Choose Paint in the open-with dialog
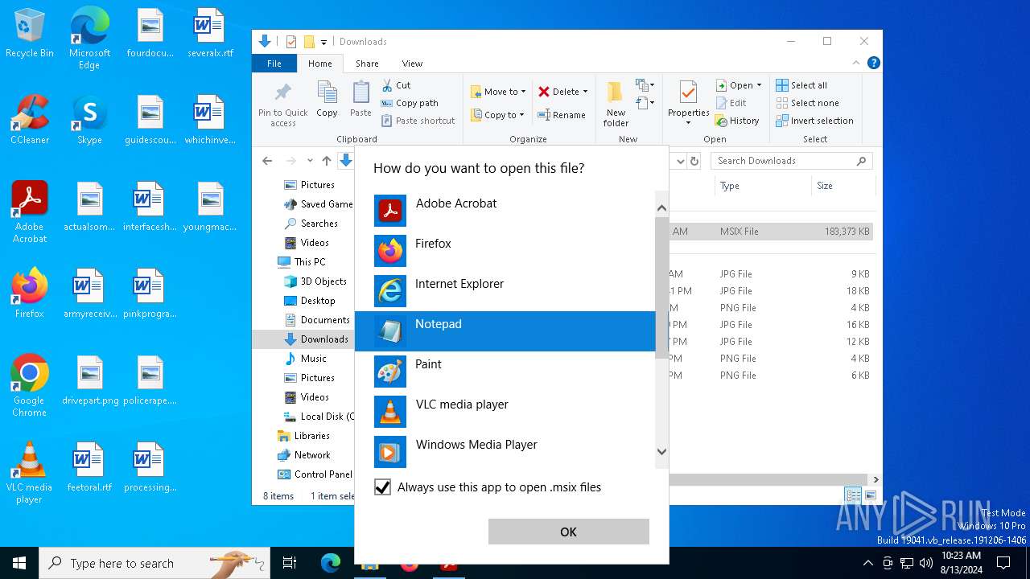 point(505,372)
